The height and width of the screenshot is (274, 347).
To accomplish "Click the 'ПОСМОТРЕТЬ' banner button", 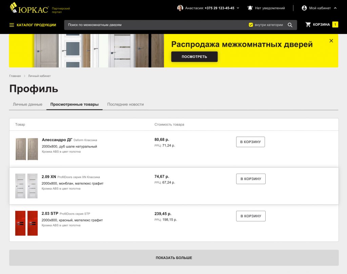I will [x=194, y=57].
